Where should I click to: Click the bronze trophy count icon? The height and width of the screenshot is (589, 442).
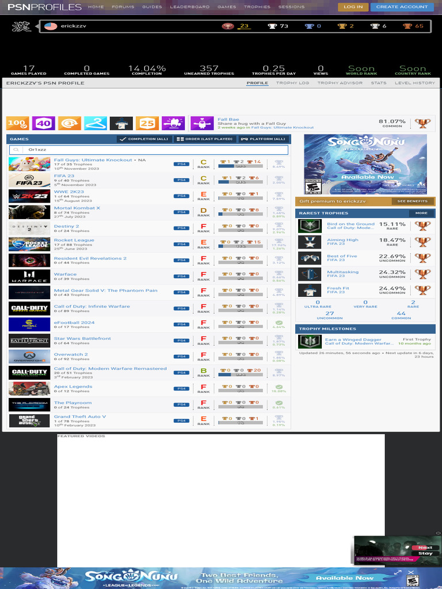pyautogui.click(x=407, y=26)
